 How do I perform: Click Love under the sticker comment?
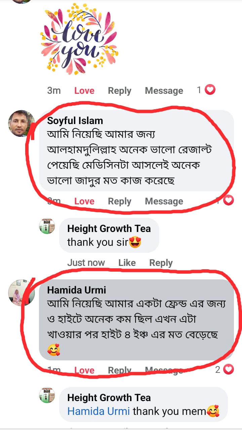coord(84,91)
